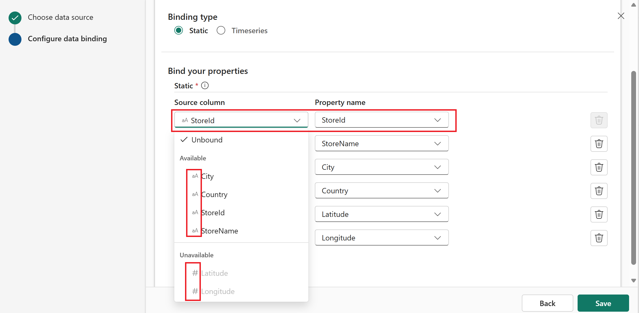Viewport: 639px width, 313px height.
Task: Click the string type icon beside City
Action: tap(195, 176)
